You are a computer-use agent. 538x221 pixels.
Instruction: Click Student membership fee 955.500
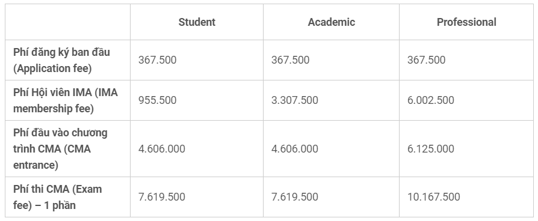(x=157, y=100)
